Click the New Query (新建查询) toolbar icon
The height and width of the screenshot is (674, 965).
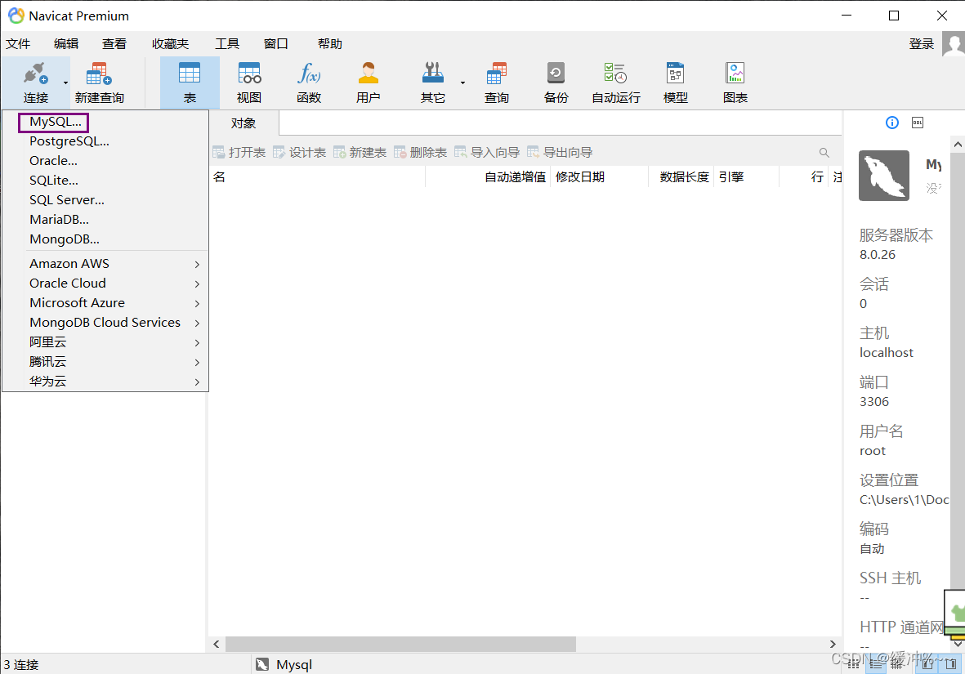[99, 74]
